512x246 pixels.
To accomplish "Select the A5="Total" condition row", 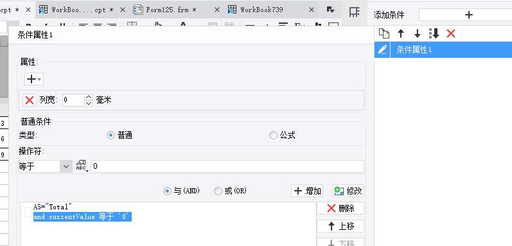I will coord(53,207).
